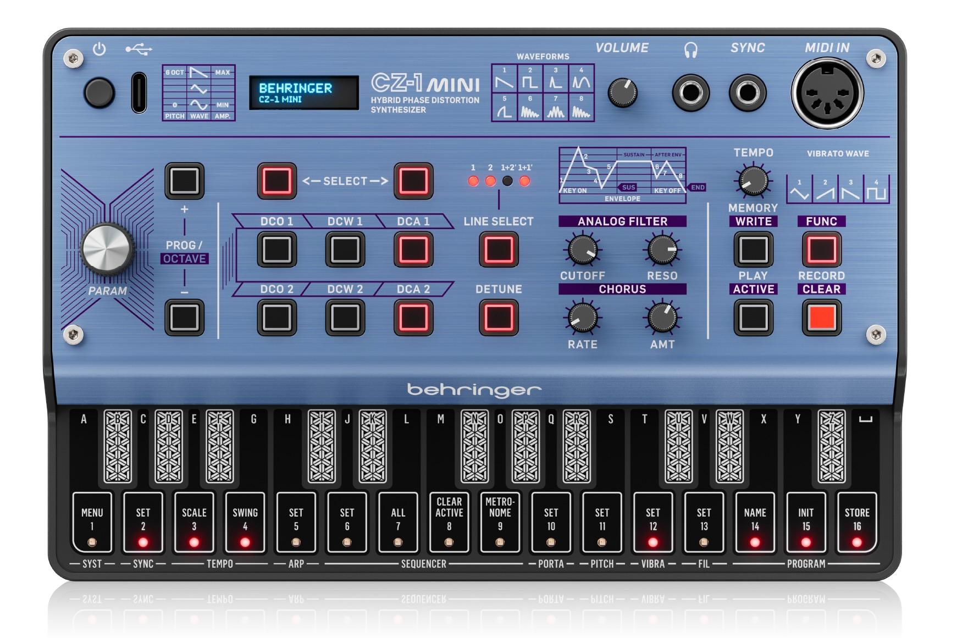Turn the VOLUME knob
The height and width of the screenshot is (638, 957).
pyautogui.click(x=622, y=92)
